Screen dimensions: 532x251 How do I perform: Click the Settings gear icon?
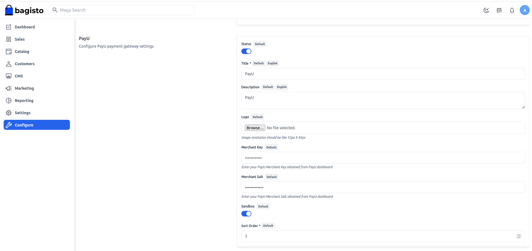coord(9,113)
